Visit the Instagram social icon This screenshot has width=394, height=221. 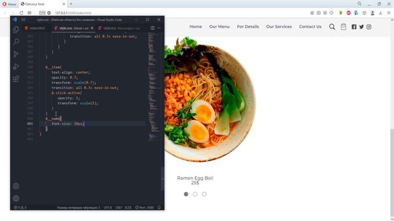click(369, 27)
